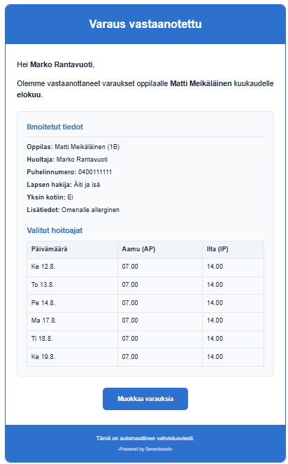Click the Lisätiedot Omenalle allerginen line
The width and height of the screenshot is (288, 464).
click(73, 210)
